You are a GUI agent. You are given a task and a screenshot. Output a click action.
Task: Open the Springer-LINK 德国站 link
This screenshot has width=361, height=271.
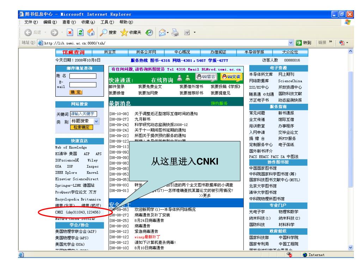tap(75, 186)
